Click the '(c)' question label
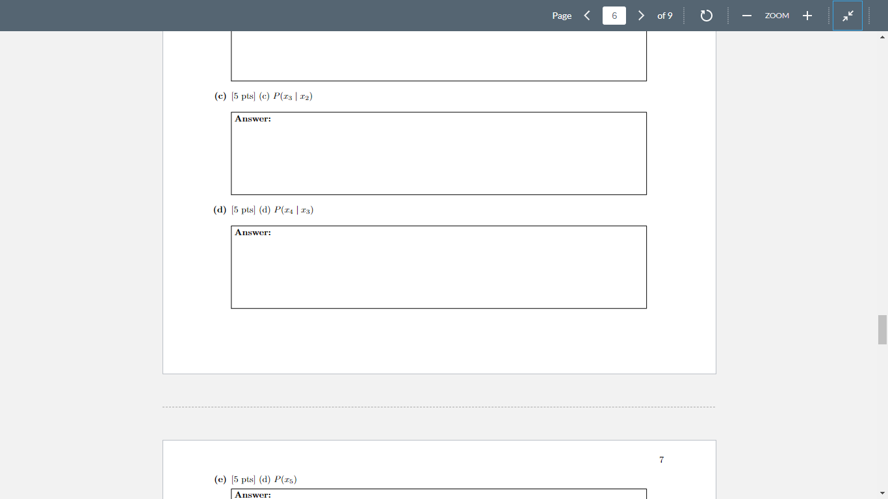The width and height of the screenshot is (888, 499). [220, 96]
